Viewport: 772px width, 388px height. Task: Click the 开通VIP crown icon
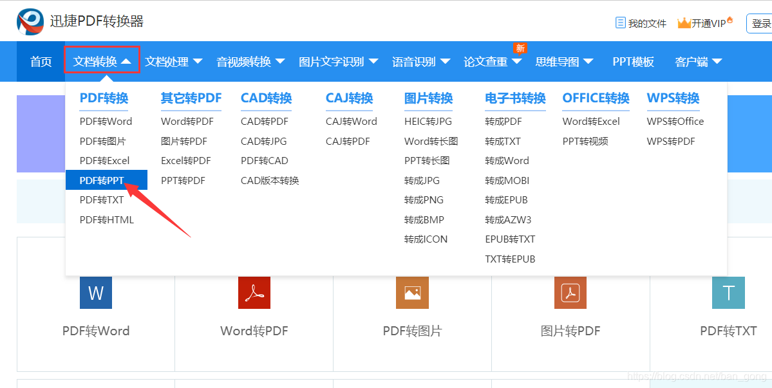click(684, 23)
